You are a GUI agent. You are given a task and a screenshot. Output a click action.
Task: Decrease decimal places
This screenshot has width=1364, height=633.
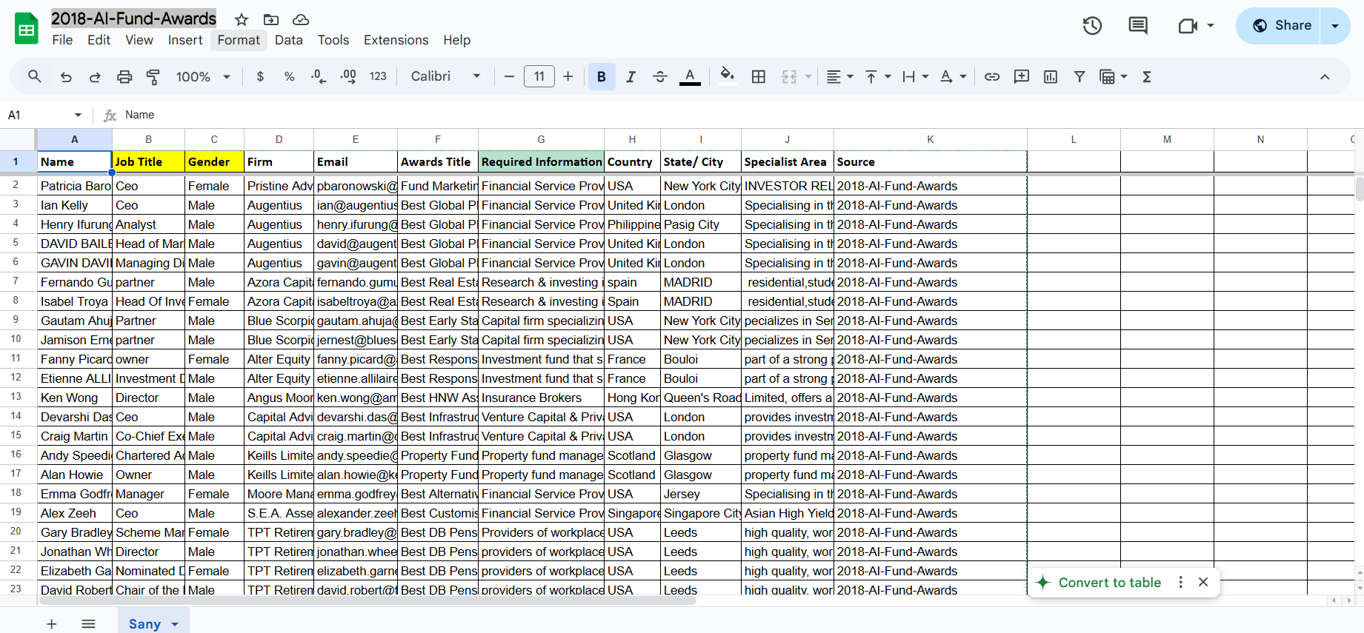coord(319,76)
